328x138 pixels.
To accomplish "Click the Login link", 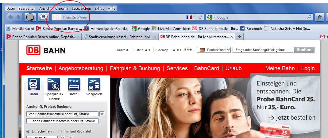I will pos(308,68).
